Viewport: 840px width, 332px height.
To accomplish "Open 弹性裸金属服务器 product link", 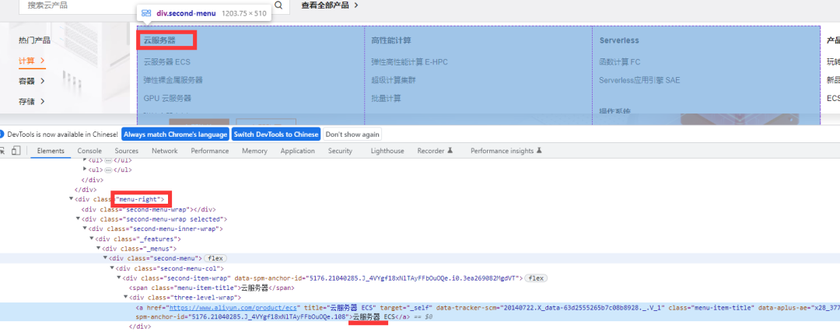I will (173, 80).
